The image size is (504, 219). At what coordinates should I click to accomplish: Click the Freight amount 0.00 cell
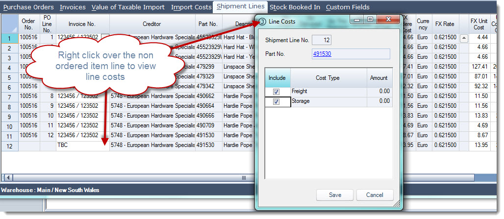point(379,92)
